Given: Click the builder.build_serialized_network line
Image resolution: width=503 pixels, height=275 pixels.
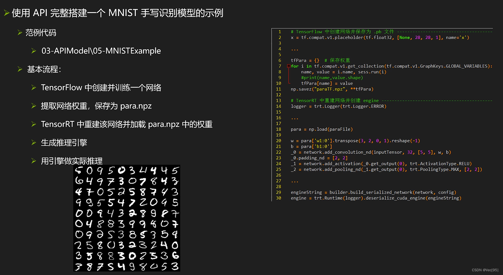Looking at the screenshot, I should click(x=373, y=192).
